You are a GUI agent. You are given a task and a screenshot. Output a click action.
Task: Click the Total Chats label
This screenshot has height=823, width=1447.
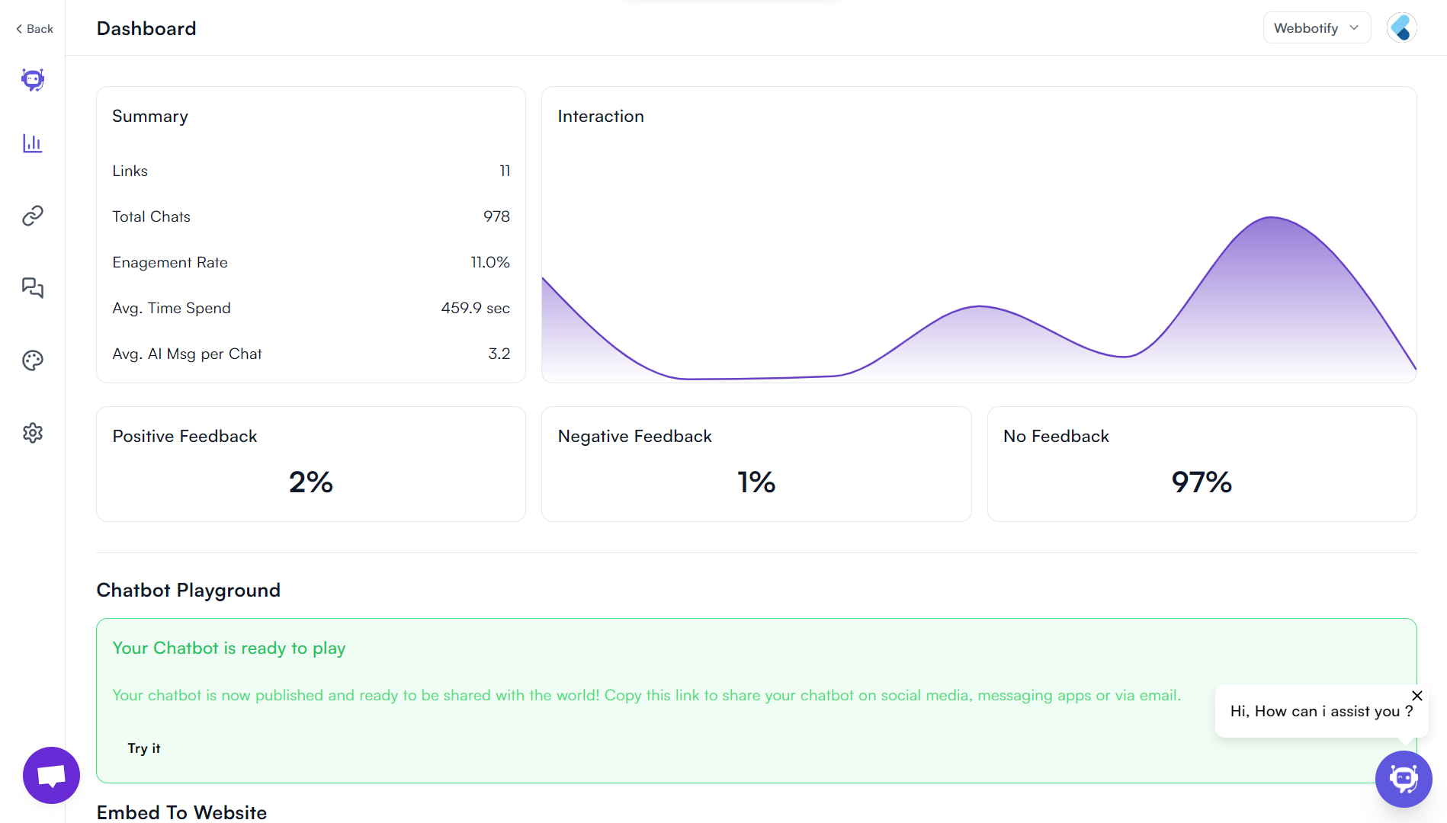pos(151,216)
